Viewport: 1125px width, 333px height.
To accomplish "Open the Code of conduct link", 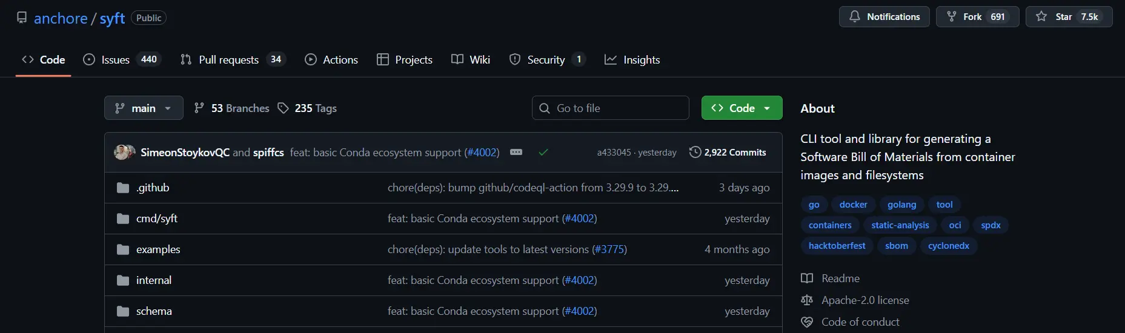I will [x=851, y=322].
